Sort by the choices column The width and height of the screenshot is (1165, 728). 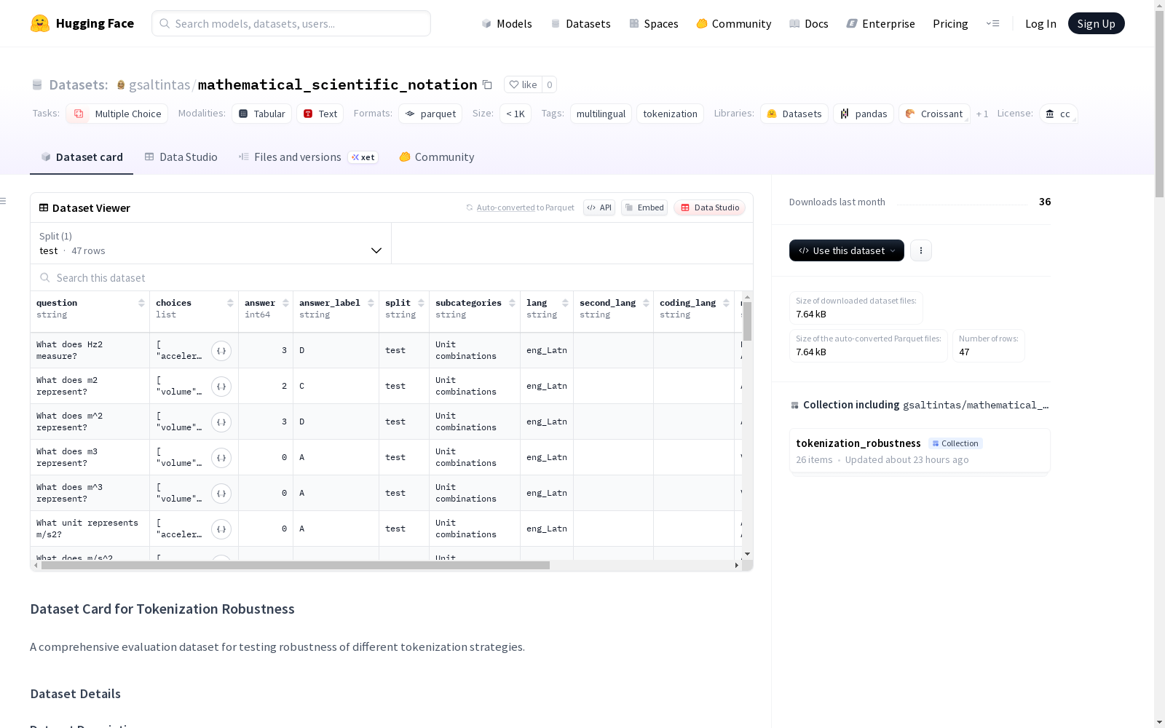(x=230, y=303)
